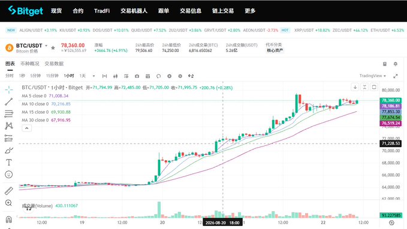Open the indicators list icon
The height and width of the screenshot is (229, 407).
point(126,76)
